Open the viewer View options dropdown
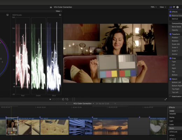This screenshot has height=140, width=182. [x=163, y=7]
